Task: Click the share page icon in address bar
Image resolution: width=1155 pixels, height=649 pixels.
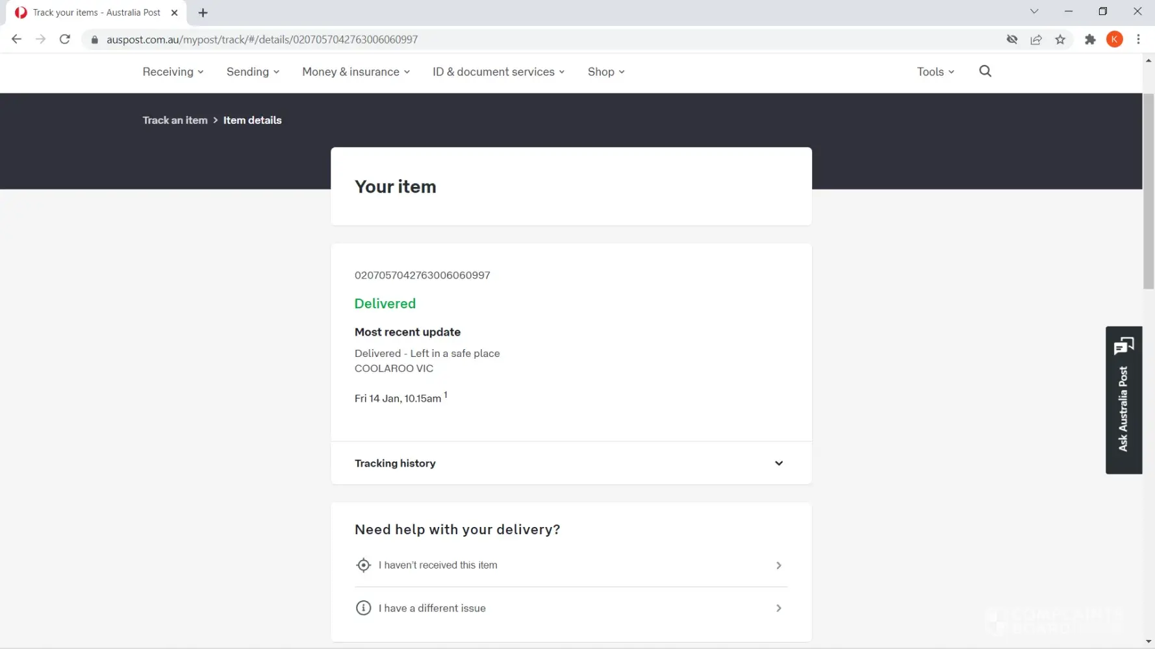Action: pyautogui.click(x=1036, y=40)
